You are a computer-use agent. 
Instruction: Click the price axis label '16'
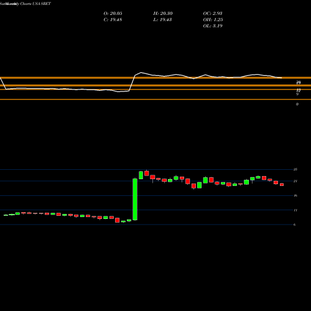(295, 195)
